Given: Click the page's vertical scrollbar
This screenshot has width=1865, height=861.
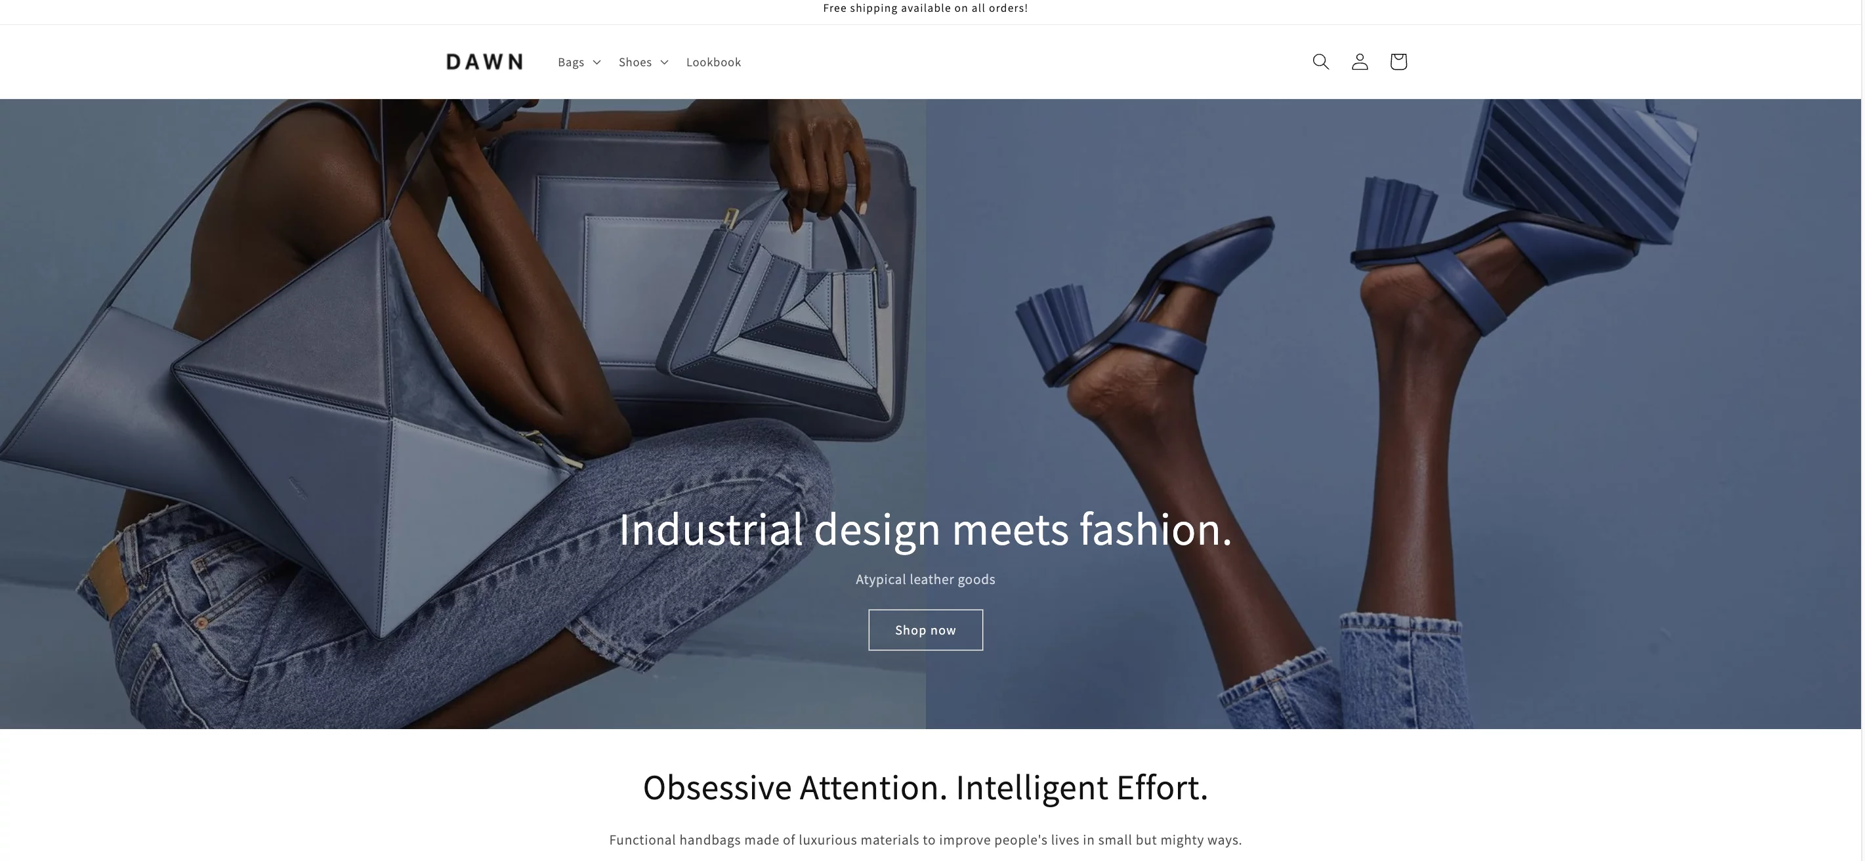Looking at the screenshot, I should coord(1863,430).
